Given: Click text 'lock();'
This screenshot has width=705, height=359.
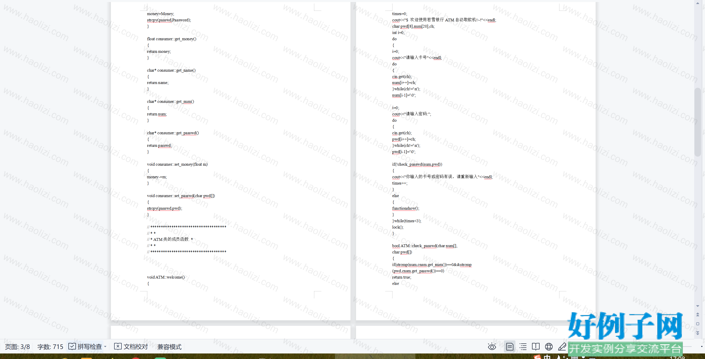Looking at the screenshot, I should pyautogui.click(x=398, y=227).
